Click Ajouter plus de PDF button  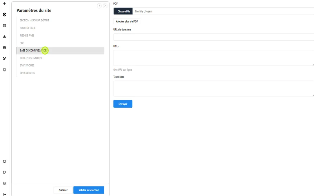pyautogui.click(x=127, y=22)
